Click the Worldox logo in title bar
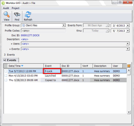This screenshot has height=126, width=134. [3, 3]
